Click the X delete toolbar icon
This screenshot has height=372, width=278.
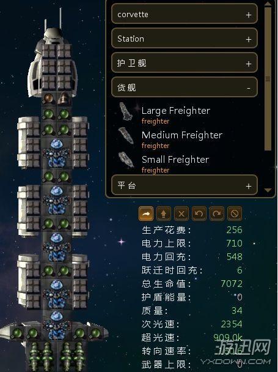point(181,214)
